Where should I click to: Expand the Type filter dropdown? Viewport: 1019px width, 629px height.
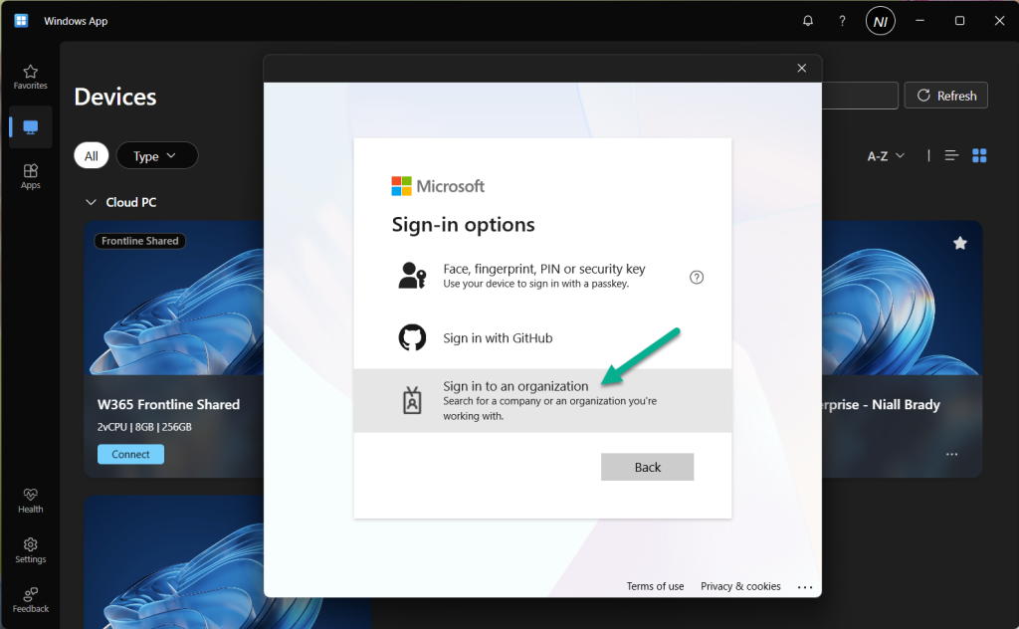click(156, 156)
